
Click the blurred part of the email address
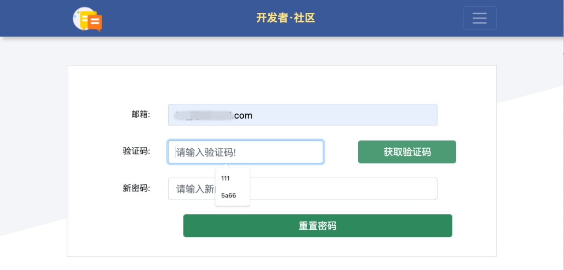(x=203, y=116)
